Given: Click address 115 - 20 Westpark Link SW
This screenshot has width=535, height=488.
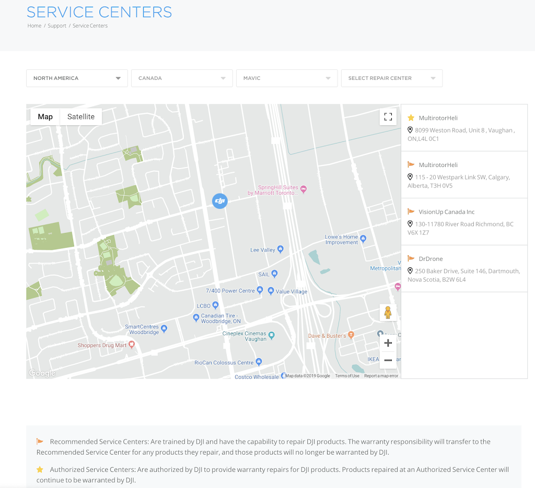Looking at the screenshot, I should point(458,181).
